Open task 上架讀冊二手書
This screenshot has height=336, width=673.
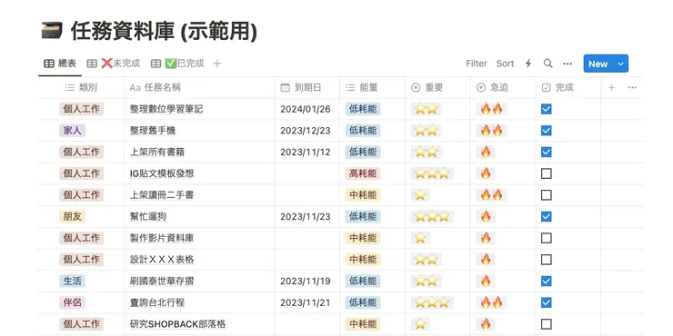pos(161,195)
